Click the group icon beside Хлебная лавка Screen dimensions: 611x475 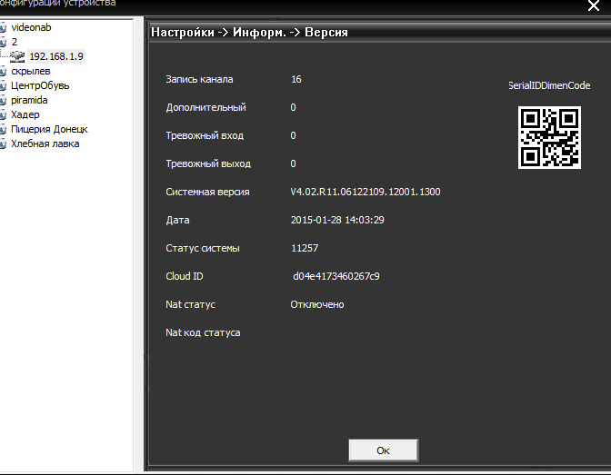pyautogui.click(x=3, y=143)
